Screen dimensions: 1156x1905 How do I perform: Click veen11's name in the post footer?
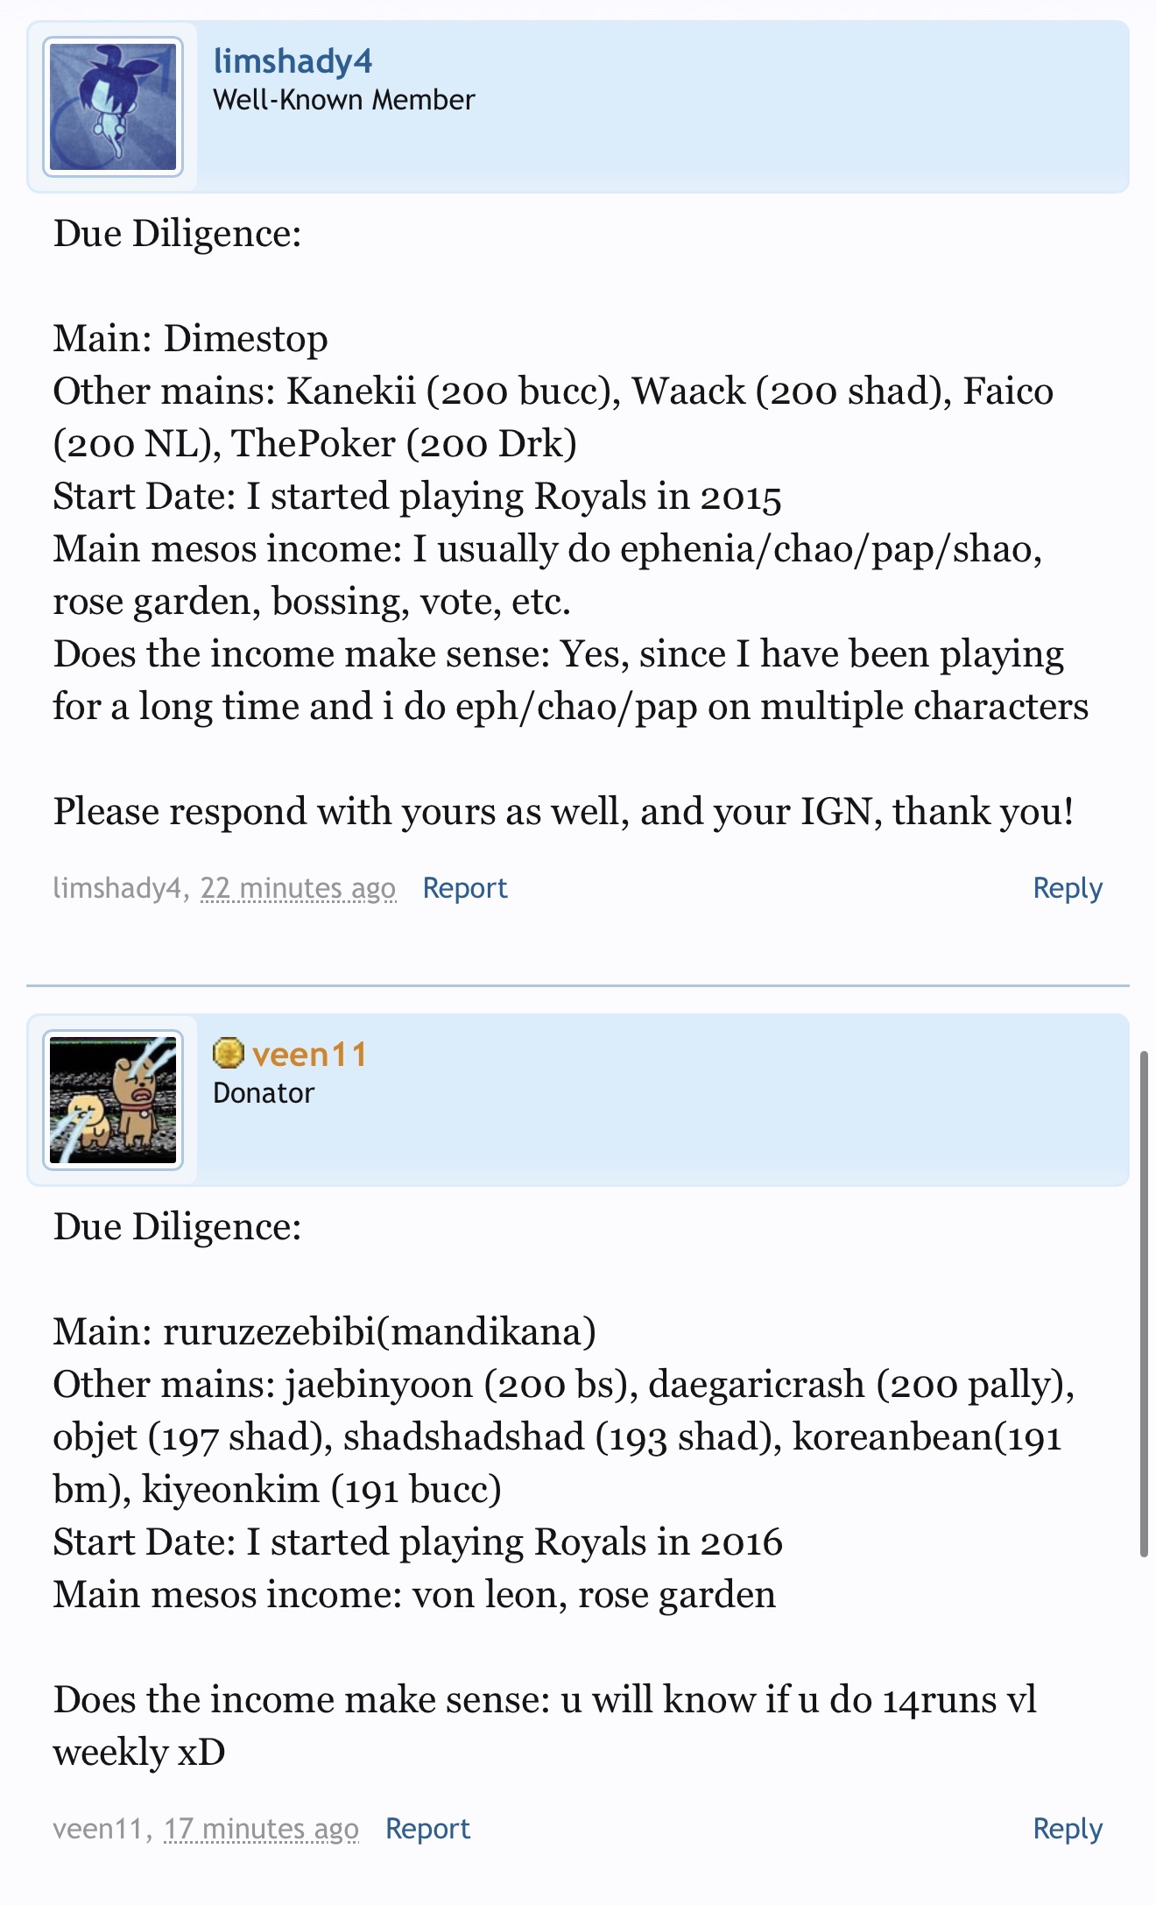click(x=98, y=1829)
